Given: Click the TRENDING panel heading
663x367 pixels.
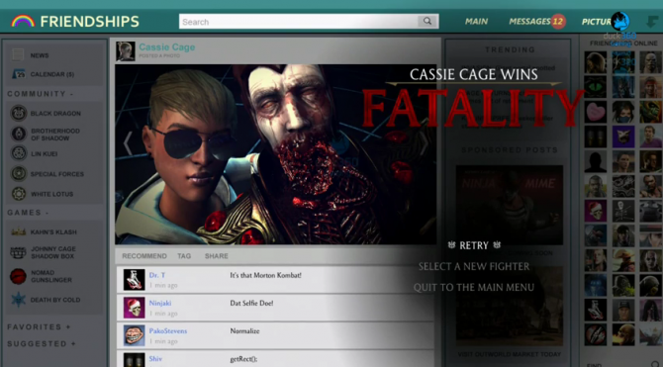Looking at the screenshot, I should [510, 49].
